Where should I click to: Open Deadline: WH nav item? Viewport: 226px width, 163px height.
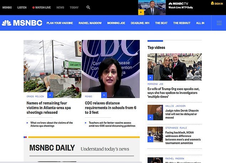(x=140, y=23)
